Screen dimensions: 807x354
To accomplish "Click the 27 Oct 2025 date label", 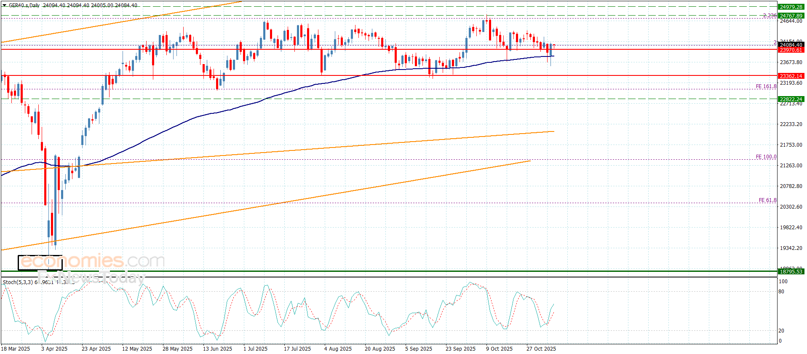I will (541, 349).
